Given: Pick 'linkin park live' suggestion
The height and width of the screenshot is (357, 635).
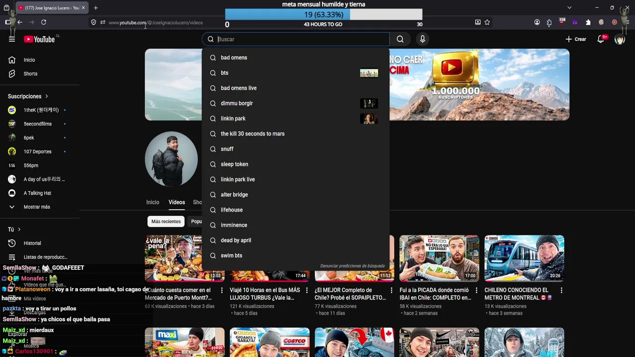Looking at the screenshot, I should 296,179.
